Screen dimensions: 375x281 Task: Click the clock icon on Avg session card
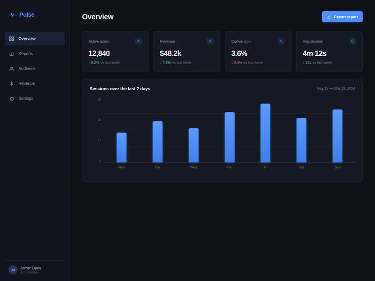[x=352, y=41]
